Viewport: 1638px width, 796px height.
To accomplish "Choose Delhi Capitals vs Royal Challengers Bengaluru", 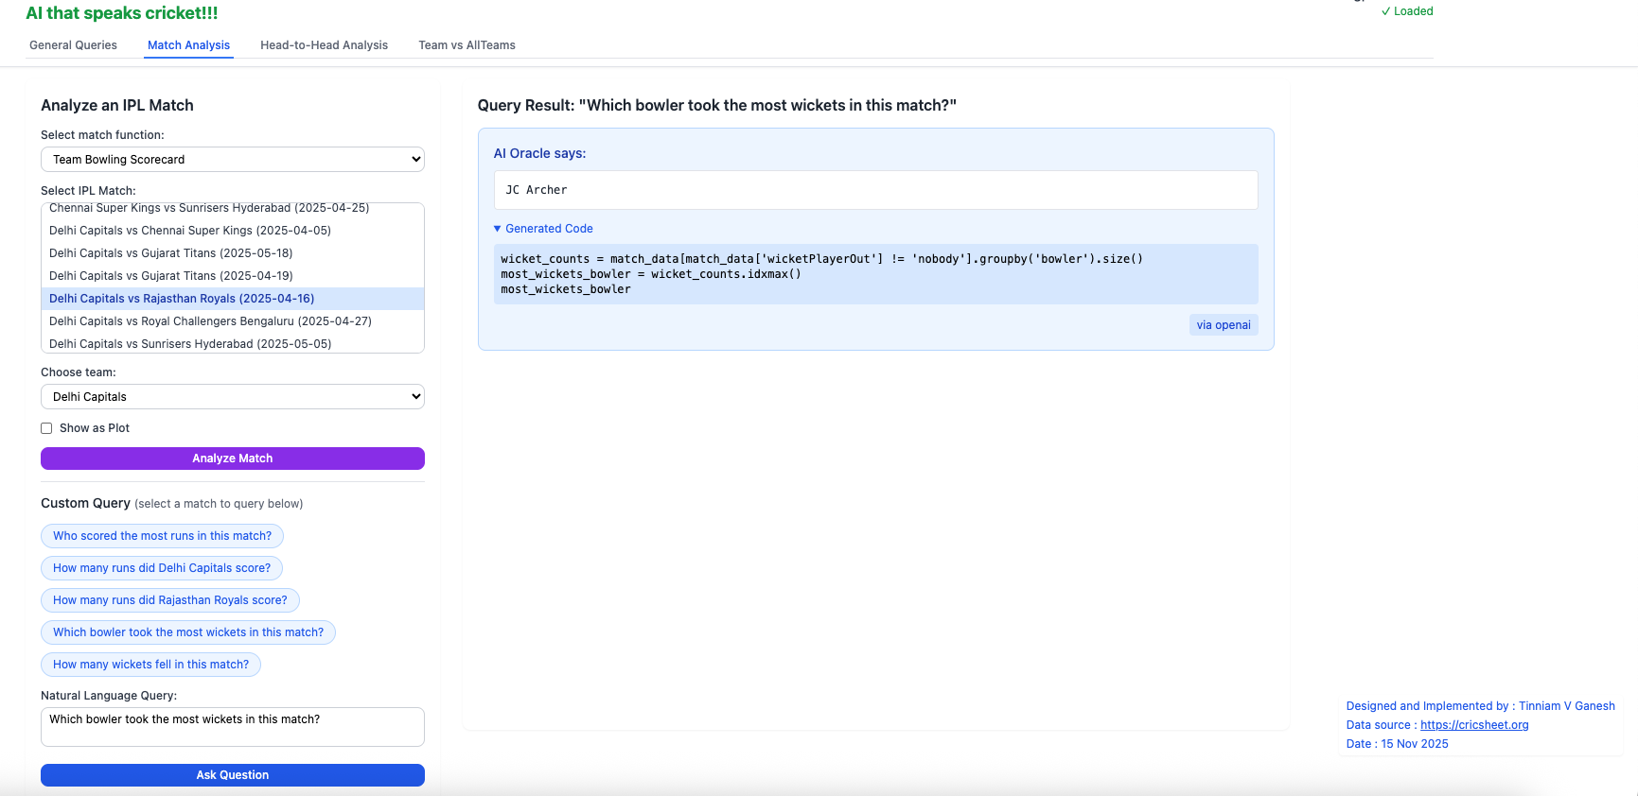I will click(x=210, y=321).
